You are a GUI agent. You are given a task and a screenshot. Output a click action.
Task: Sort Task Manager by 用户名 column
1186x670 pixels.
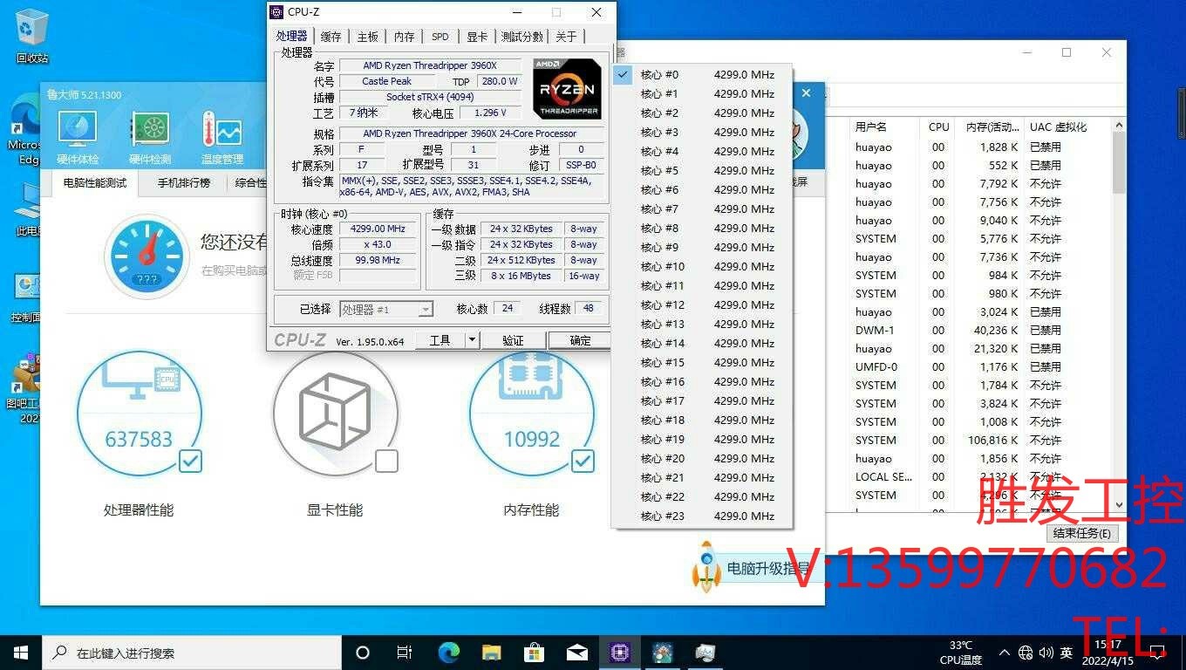tap(884, 126)
